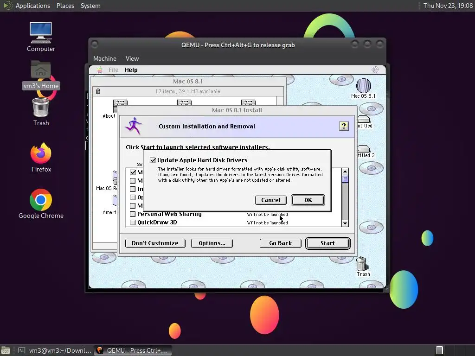Image resolution: width=475 pixels, height=356 pixels.
Task: Click Go Back in installer
Action: coord(281,243)
